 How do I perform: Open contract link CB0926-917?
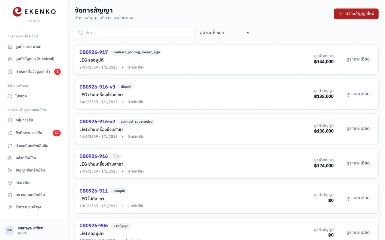pos(94,52)
